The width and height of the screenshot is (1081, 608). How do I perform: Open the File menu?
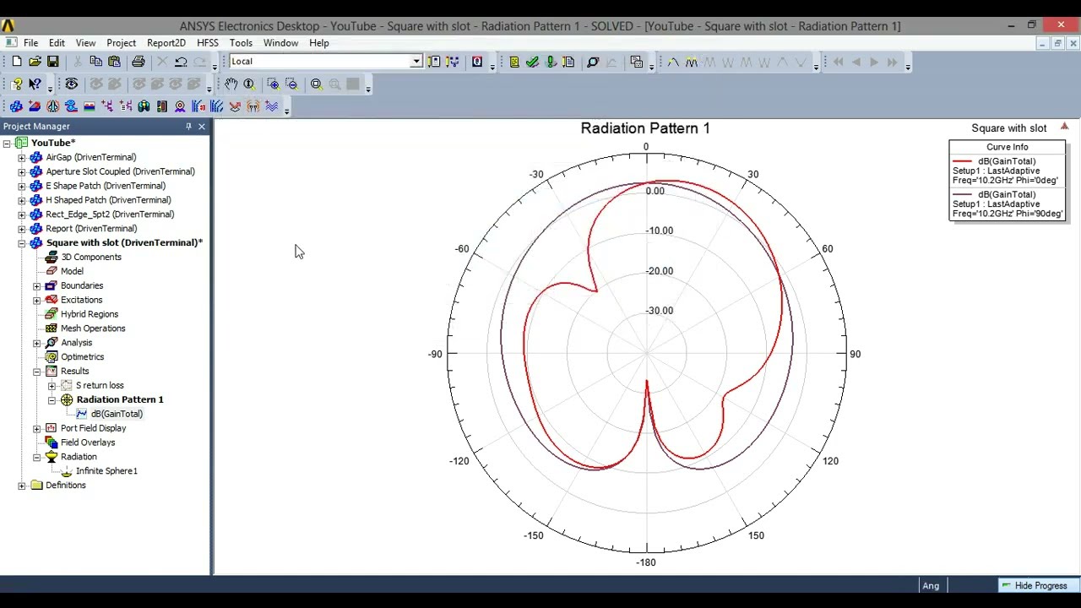[x=30, y=43]
